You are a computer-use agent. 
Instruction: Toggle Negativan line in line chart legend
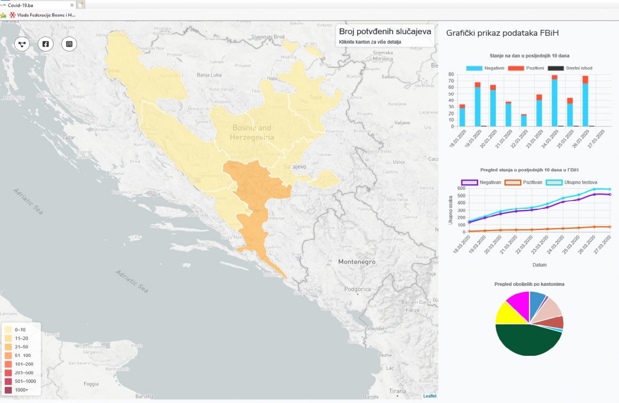click(x=481, y=183)
